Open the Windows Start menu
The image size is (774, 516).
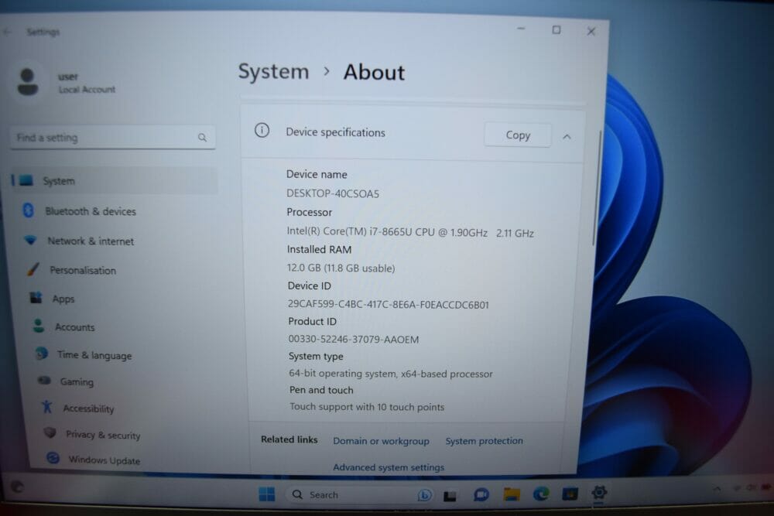pos(266,494)
